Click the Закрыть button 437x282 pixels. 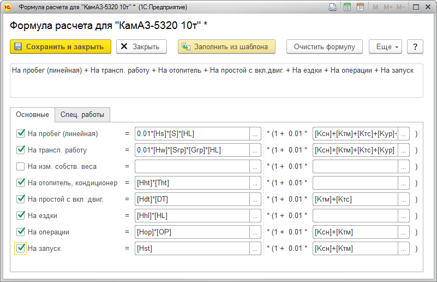coord(141,46)
